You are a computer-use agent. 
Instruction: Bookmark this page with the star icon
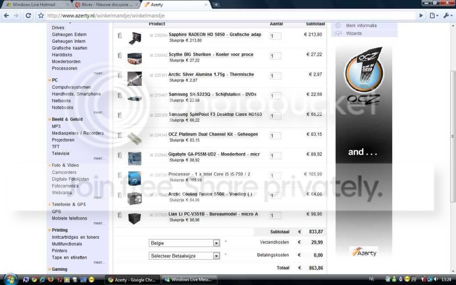point(41,16)
